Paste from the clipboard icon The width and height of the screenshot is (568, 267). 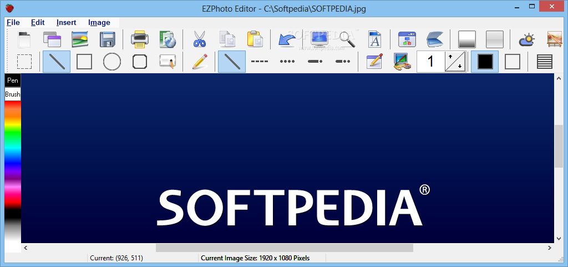[255, 39]
